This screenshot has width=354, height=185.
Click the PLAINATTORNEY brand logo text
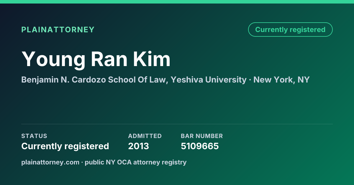click(58, 30)
